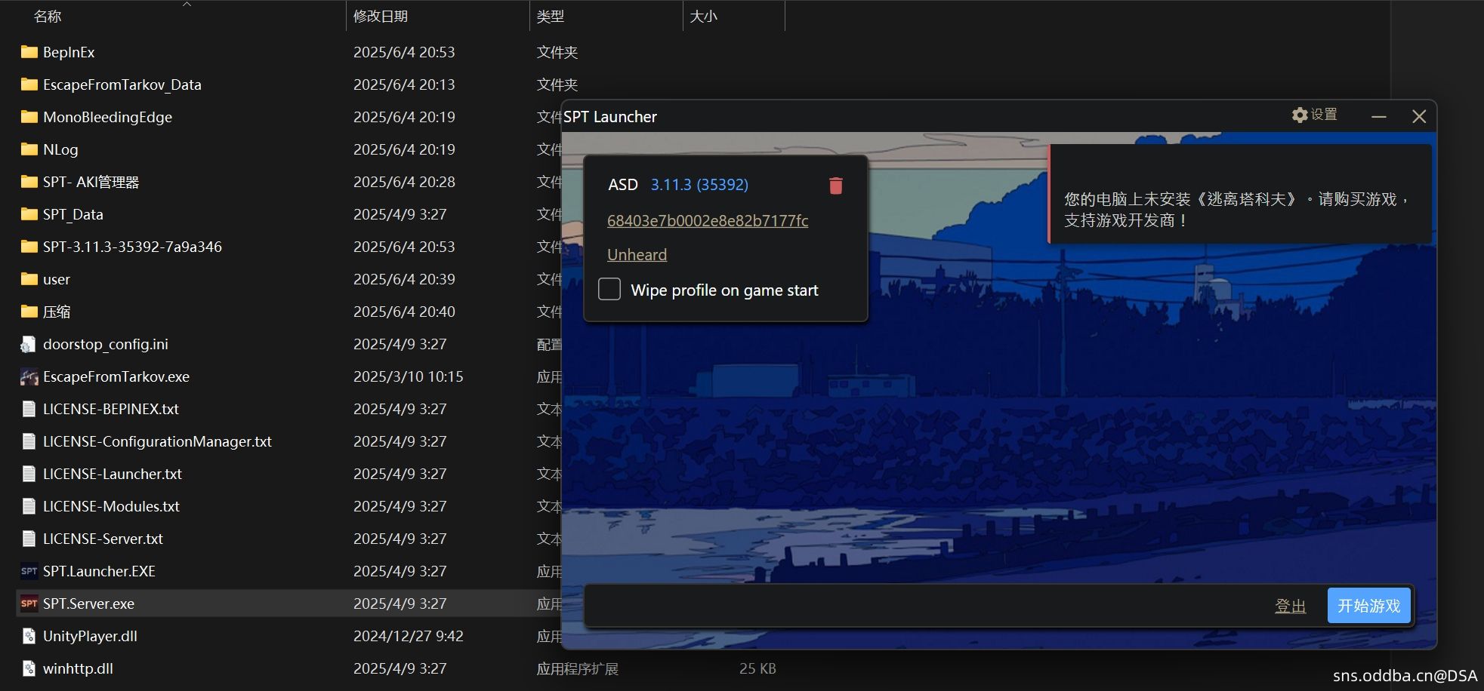
Task: Click the LICENSE-Server.txt file icon
Action: point(29,539)
